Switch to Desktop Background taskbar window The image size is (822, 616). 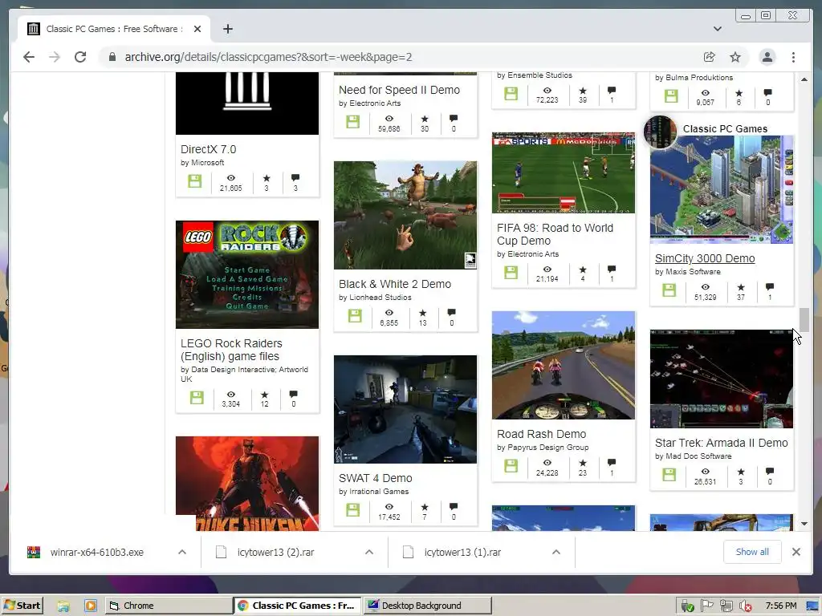point(428,606)
